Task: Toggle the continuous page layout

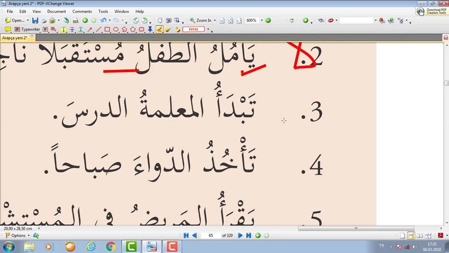Action: [411, 236]
